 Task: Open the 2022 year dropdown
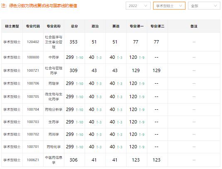138,6
